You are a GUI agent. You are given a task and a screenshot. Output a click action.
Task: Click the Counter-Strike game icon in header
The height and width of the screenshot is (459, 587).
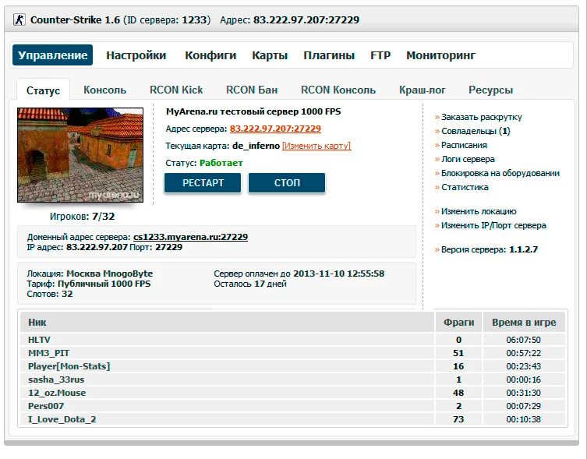[x=19, y=19]
